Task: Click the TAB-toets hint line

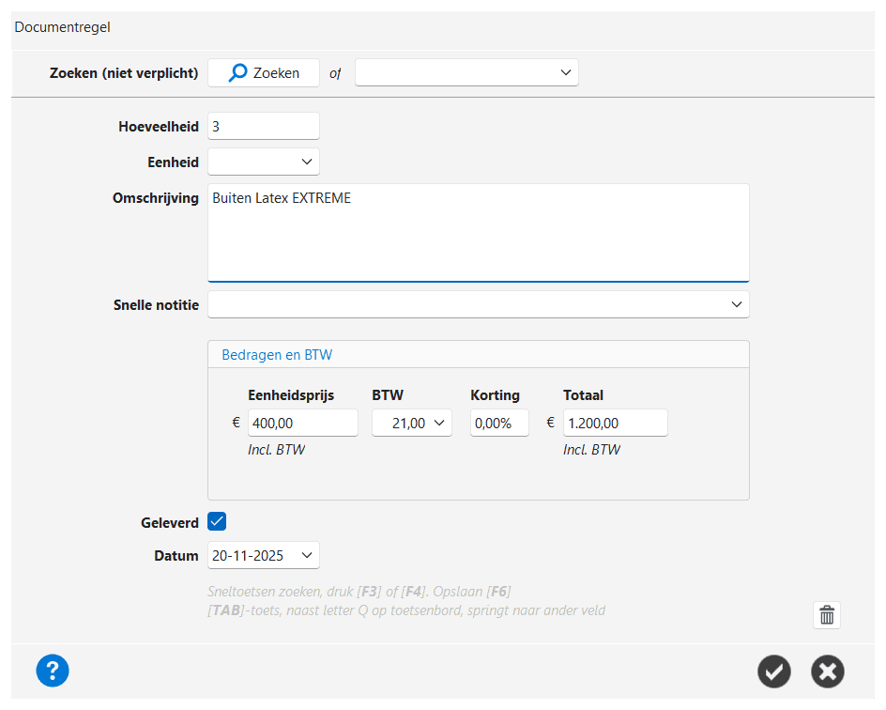Action: tap(406, 610)
